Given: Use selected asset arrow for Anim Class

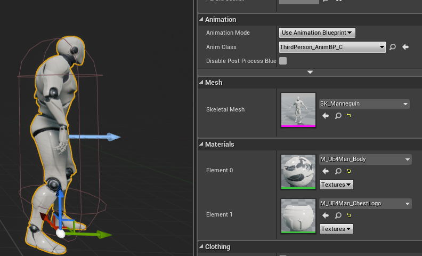Looking at the screenshot, I should click(x=405, y=47).
